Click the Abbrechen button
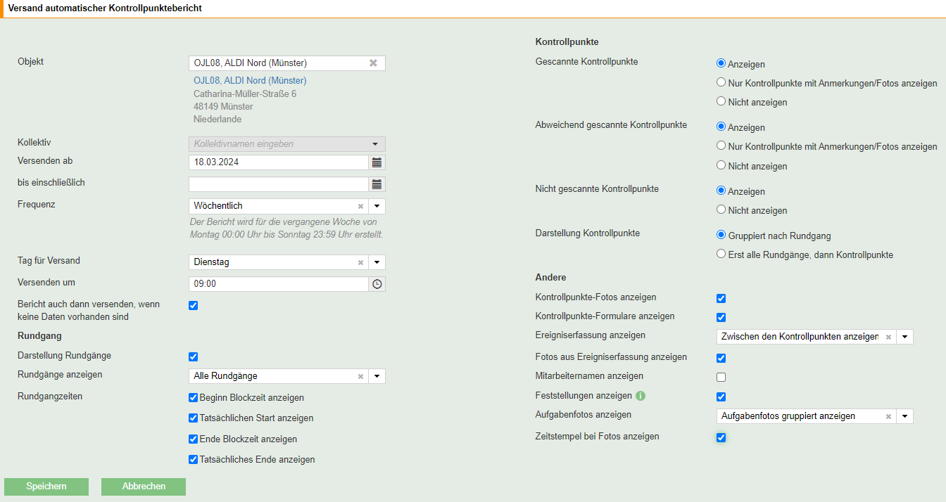The height and width of the screenshot is (502, 946). [x=144, y=487]
